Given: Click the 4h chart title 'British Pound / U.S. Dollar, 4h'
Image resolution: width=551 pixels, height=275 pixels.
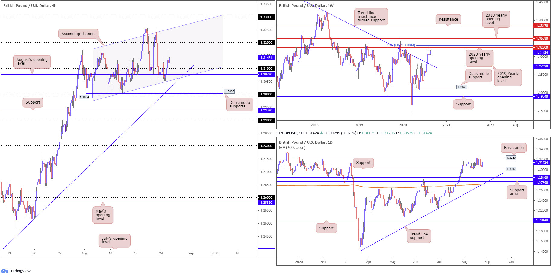Looking at the screenshot, I should 30,5.
